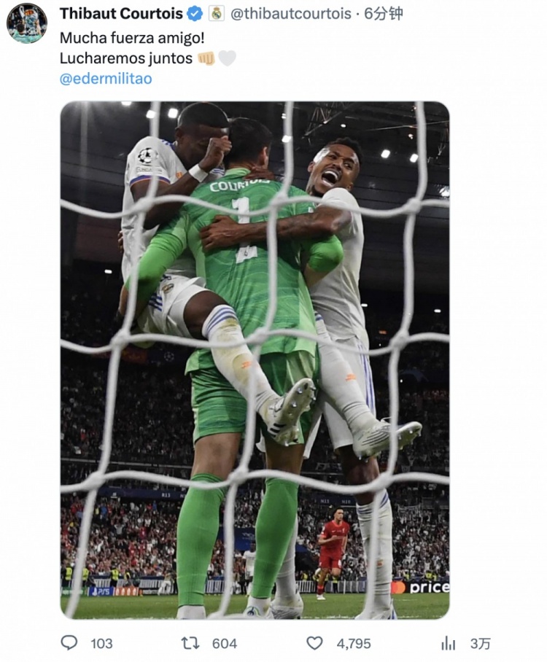Click the Real Madrid crest affiliation badge

coord(217,14)
